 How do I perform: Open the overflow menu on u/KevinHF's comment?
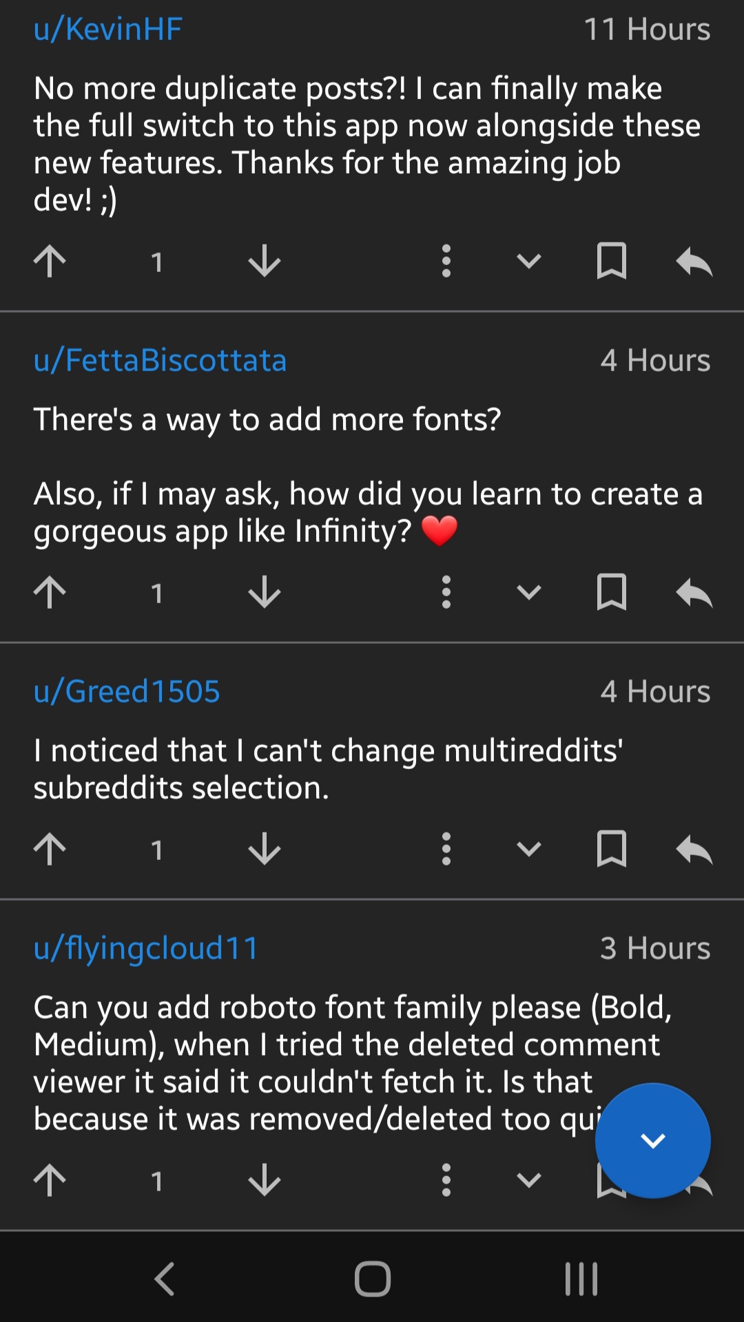coord(446,262)
